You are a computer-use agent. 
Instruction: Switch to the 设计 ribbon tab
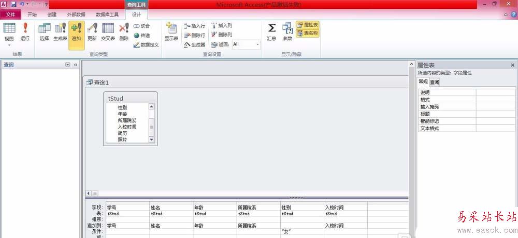point(136,14)
